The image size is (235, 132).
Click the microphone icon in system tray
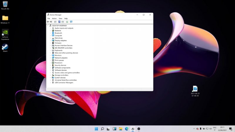[x=201, y=129]
